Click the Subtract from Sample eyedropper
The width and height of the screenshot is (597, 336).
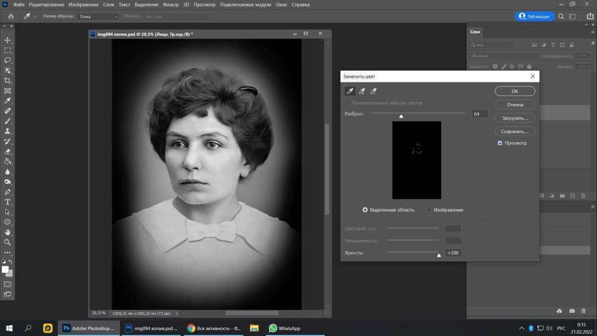pyautogui.click(x=374, y=91)
